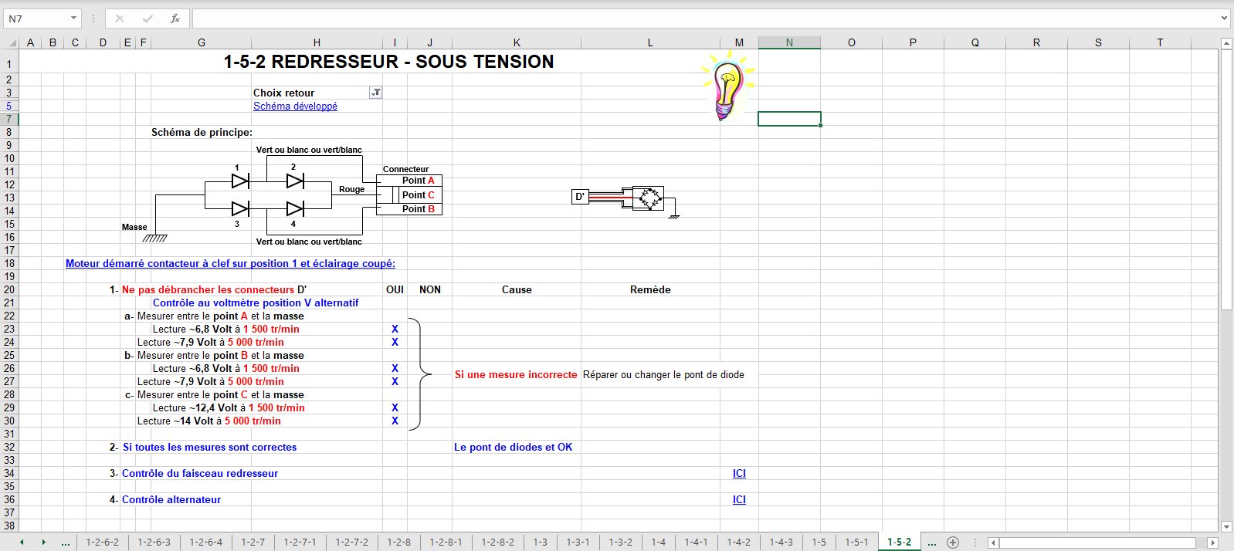Add a new sheet with the plus button
The height and width of the screenshot is (551, 1234).
pyautogui.click(x=953, y=543)
